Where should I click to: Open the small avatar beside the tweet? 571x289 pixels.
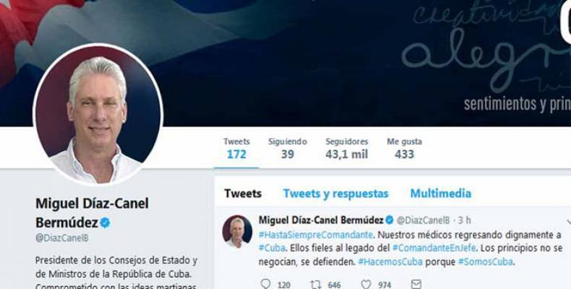(x=237, y=231)
